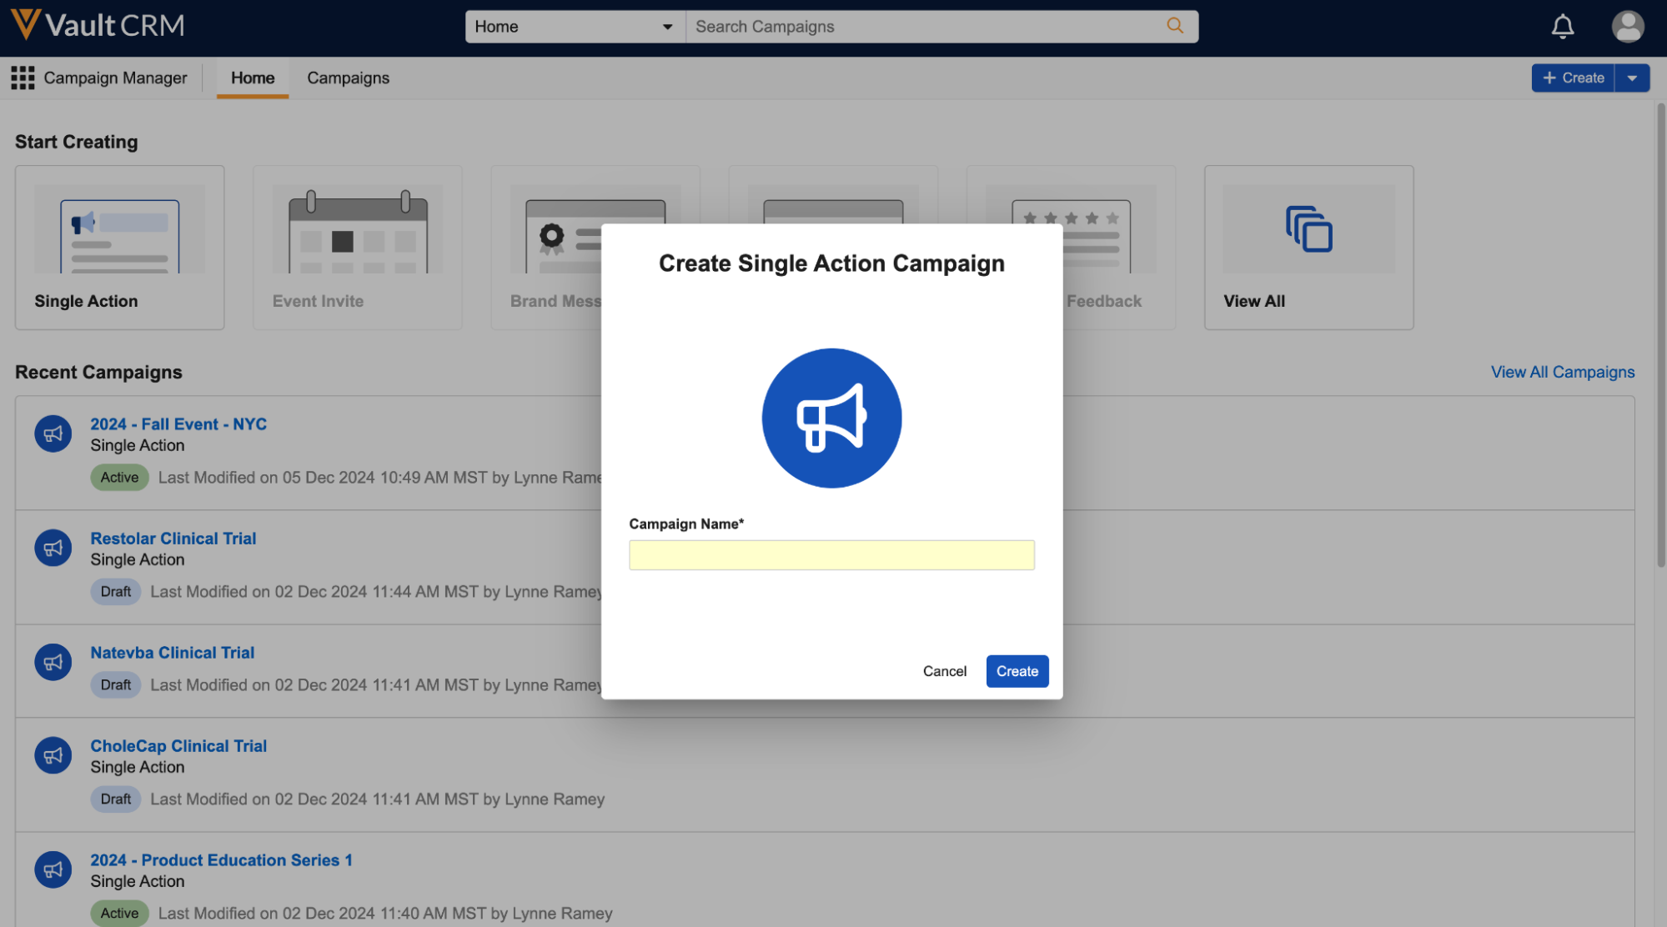Click the Vault CRM logo
1667x927 pixels.
point(98,25)
